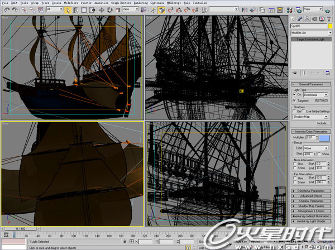This screenshot has width=335, height=250.
Task: Open the Utilities command panel tab
Action: point(330,18)
